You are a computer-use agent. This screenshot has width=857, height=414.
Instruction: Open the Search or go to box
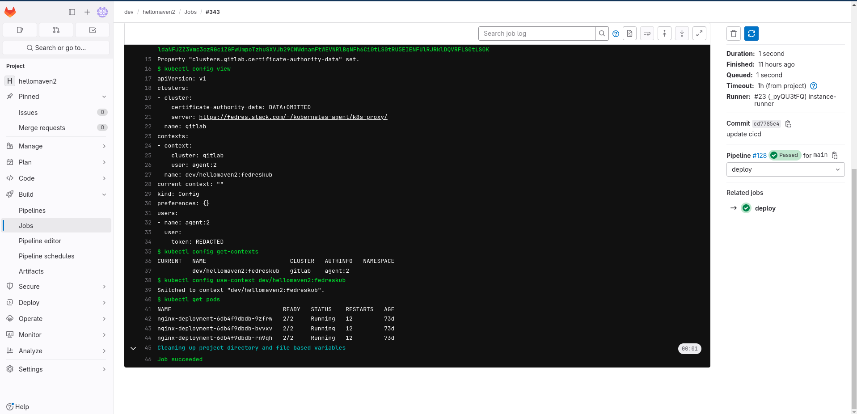[x=56, y=48]
